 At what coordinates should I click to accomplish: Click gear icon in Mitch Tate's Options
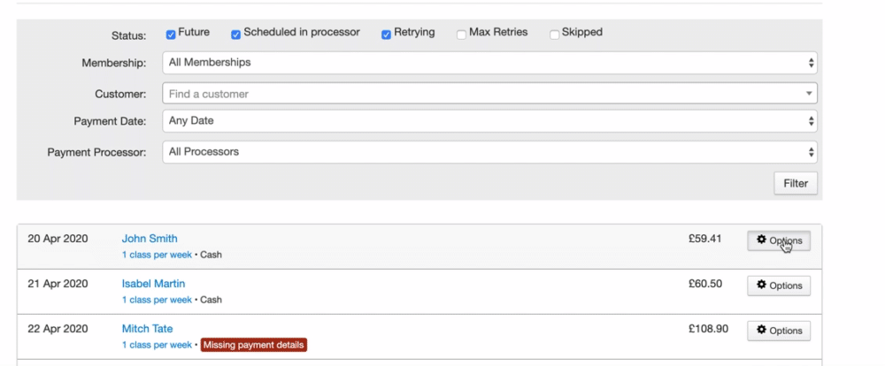pos(762,331)
